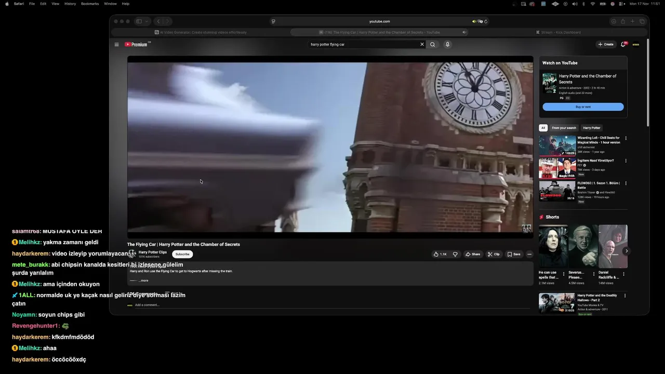The width and height of the screenshot is (665, 374).
Task: Open options for Daniel Radcliffe short
Action: pyautogui.click(x=623, y=274)
